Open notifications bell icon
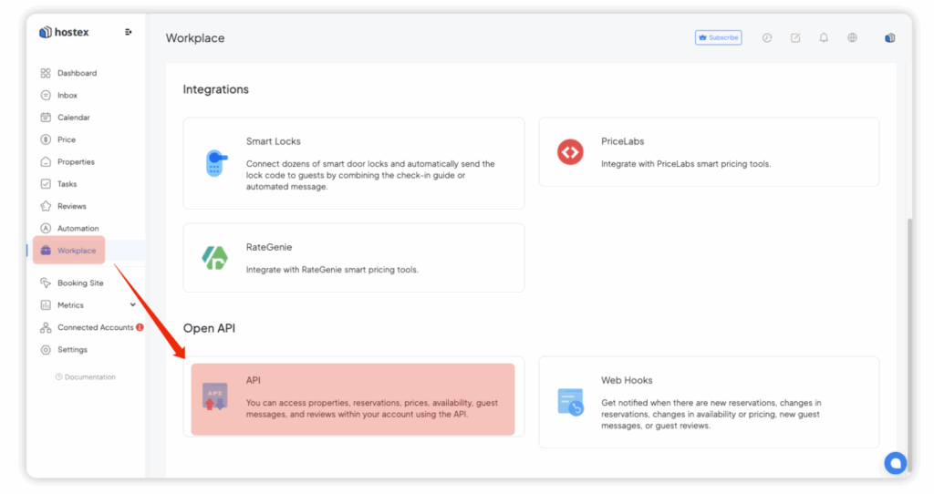934x494 pixels. click(824, 38)
